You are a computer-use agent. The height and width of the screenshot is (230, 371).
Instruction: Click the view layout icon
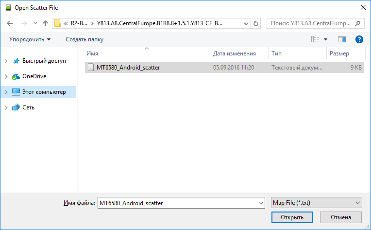[x=316, y=39]
